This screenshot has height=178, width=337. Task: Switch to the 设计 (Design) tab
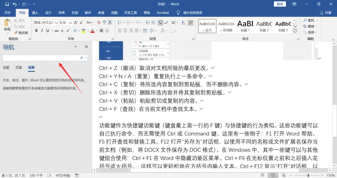[x=48, y=13]
